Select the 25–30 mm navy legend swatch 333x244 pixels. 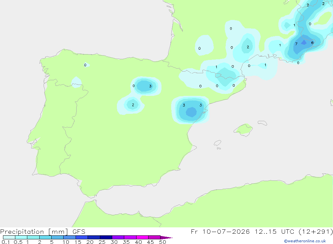106,237
